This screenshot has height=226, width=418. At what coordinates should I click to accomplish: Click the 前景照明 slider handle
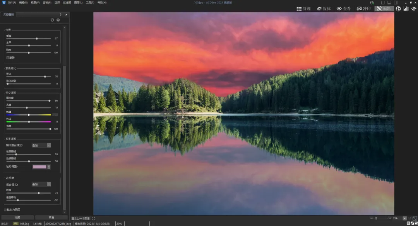pyautogui.click(x=16, y=155)
